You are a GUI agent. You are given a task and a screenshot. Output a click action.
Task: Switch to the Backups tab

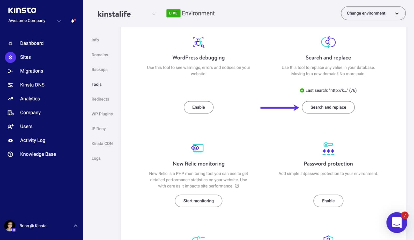tap(99, 69)
